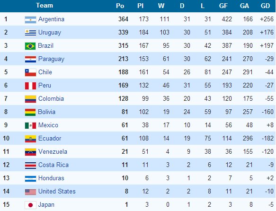Screen dimensions: 276x211
Task: Open the Colombia team link
Action: [51, 99]
